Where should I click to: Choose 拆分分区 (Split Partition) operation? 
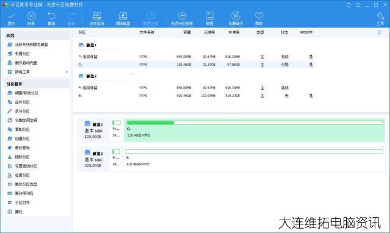22,111
